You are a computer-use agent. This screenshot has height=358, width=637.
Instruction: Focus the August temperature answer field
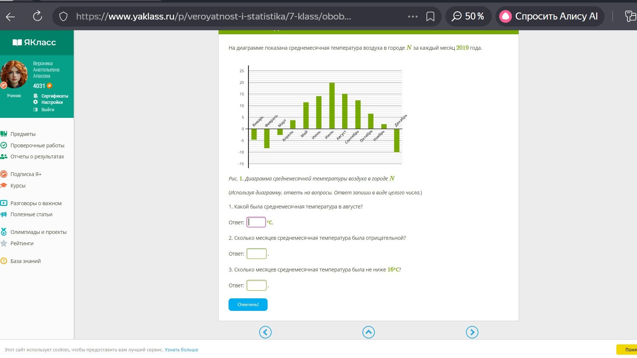(256, 222)
